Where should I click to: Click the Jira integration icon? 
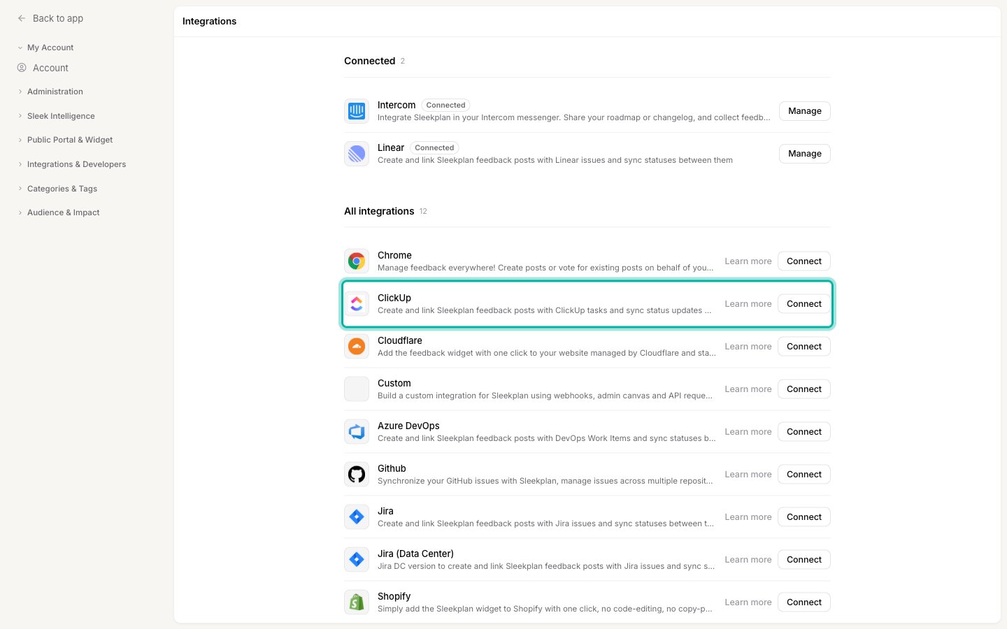point(357,517)
